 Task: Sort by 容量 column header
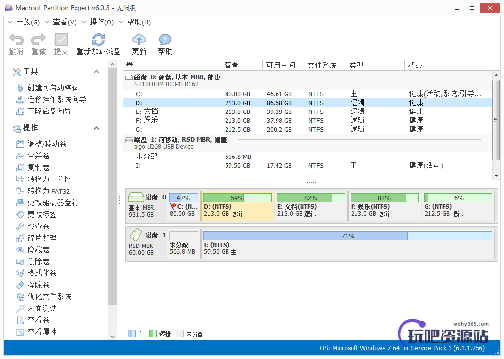pos(242,66)
